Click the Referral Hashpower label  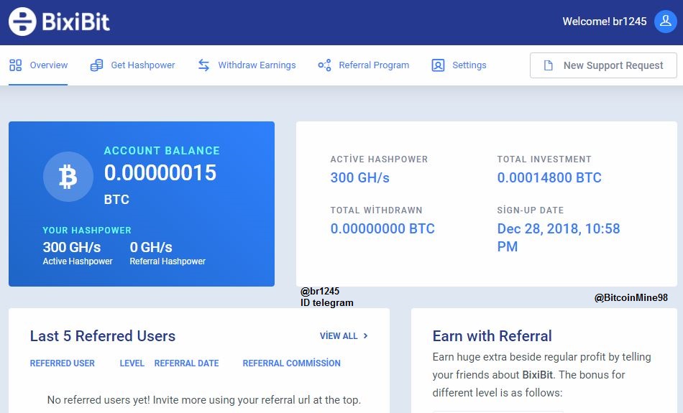(x=168, y=261)
